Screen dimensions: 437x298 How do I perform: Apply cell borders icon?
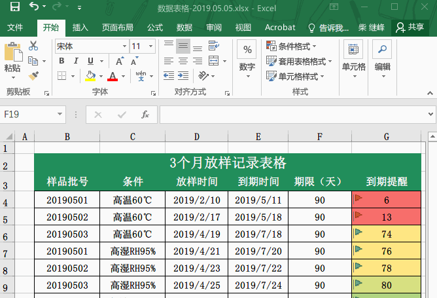[x=62, y=75]
